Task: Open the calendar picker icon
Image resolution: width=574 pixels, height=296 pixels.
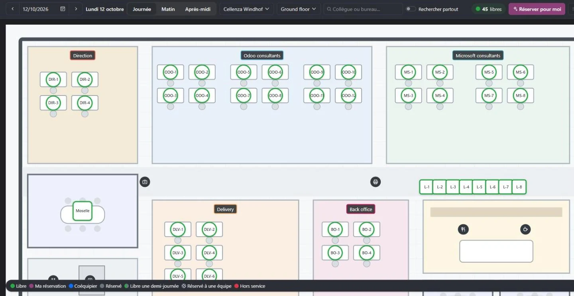Action: pos(63,9)
